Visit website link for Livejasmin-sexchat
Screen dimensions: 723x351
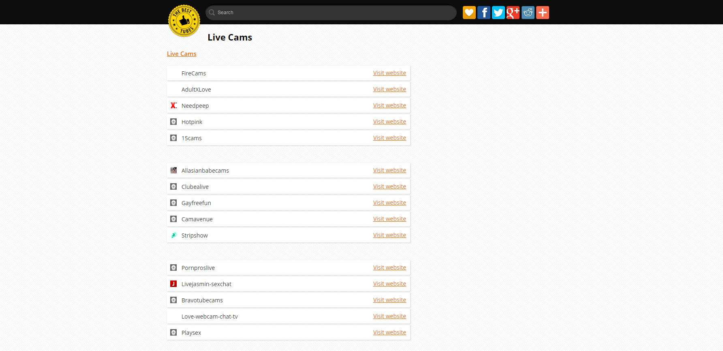[x=389, y=284]
